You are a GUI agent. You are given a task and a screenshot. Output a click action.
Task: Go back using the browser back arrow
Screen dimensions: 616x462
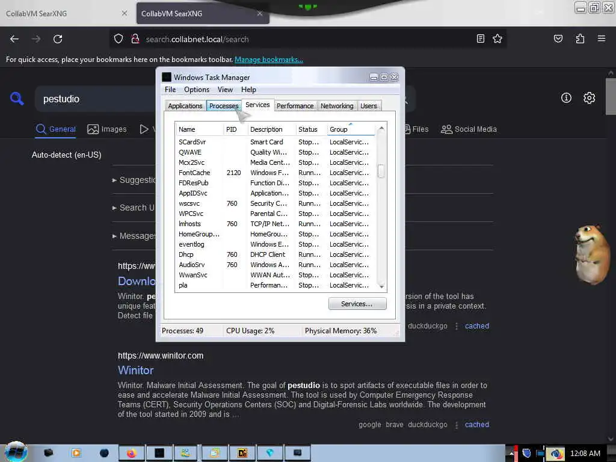pyautogui.click(x=14, y=39)
